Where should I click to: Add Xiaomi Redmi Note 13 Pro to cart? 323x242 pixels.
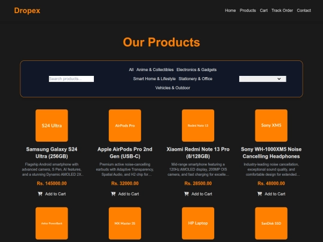(198, 194)
